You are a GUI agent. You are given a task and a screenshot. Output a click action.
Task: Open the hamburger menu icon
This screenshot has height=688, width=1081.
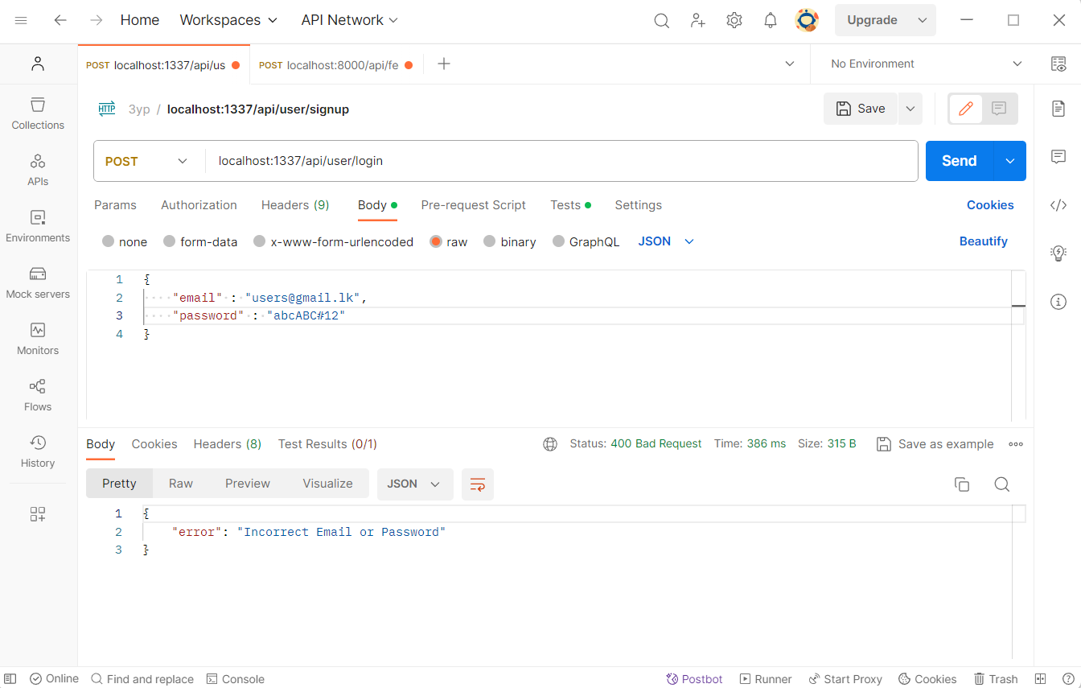[x=21, y=20]
